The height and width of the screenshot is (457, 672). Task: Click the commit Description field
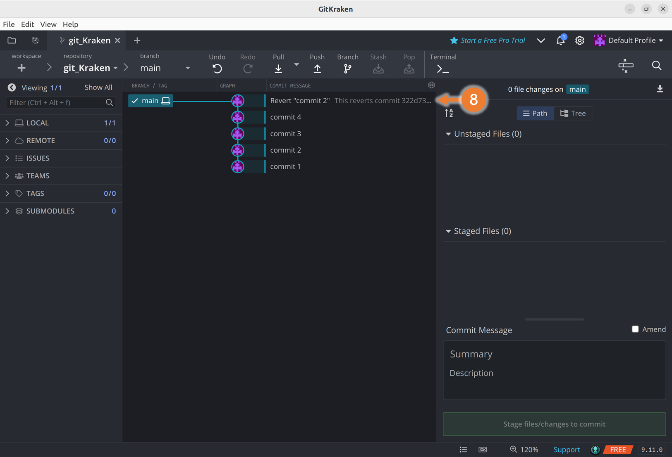pyautogui.click(x=554, y=373)
